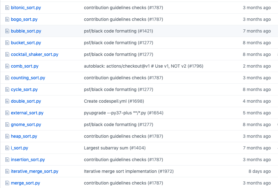Open the autoblack actions/checkout commit message
The image size is (278, 188).
pos(144,66)
